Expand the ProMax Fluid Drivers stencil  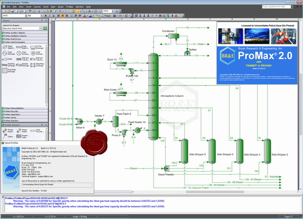coord(24,39)
